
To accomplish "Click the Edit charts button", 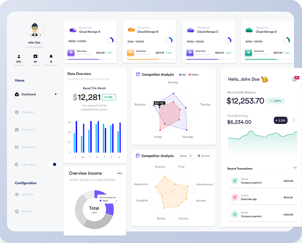I will (204, 156).
